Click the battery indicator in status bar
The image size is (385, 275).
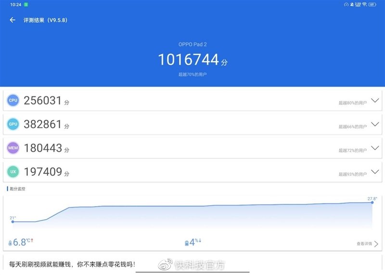[372, 4]
